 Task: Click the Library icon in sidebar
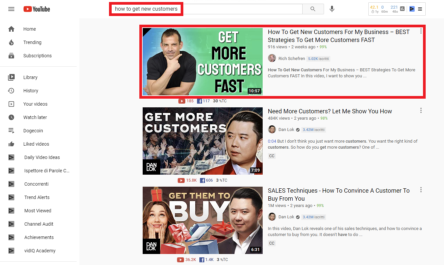click(11, 77)
